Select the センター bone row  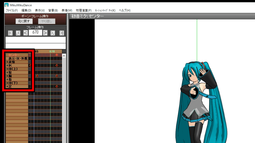coord(17,55)
